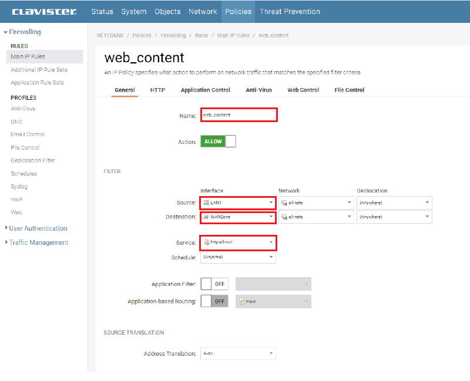The height and width of the screenshot is (381, 470).
Task: Click the all-nets icon in Source network
Action: click(284, 203)
